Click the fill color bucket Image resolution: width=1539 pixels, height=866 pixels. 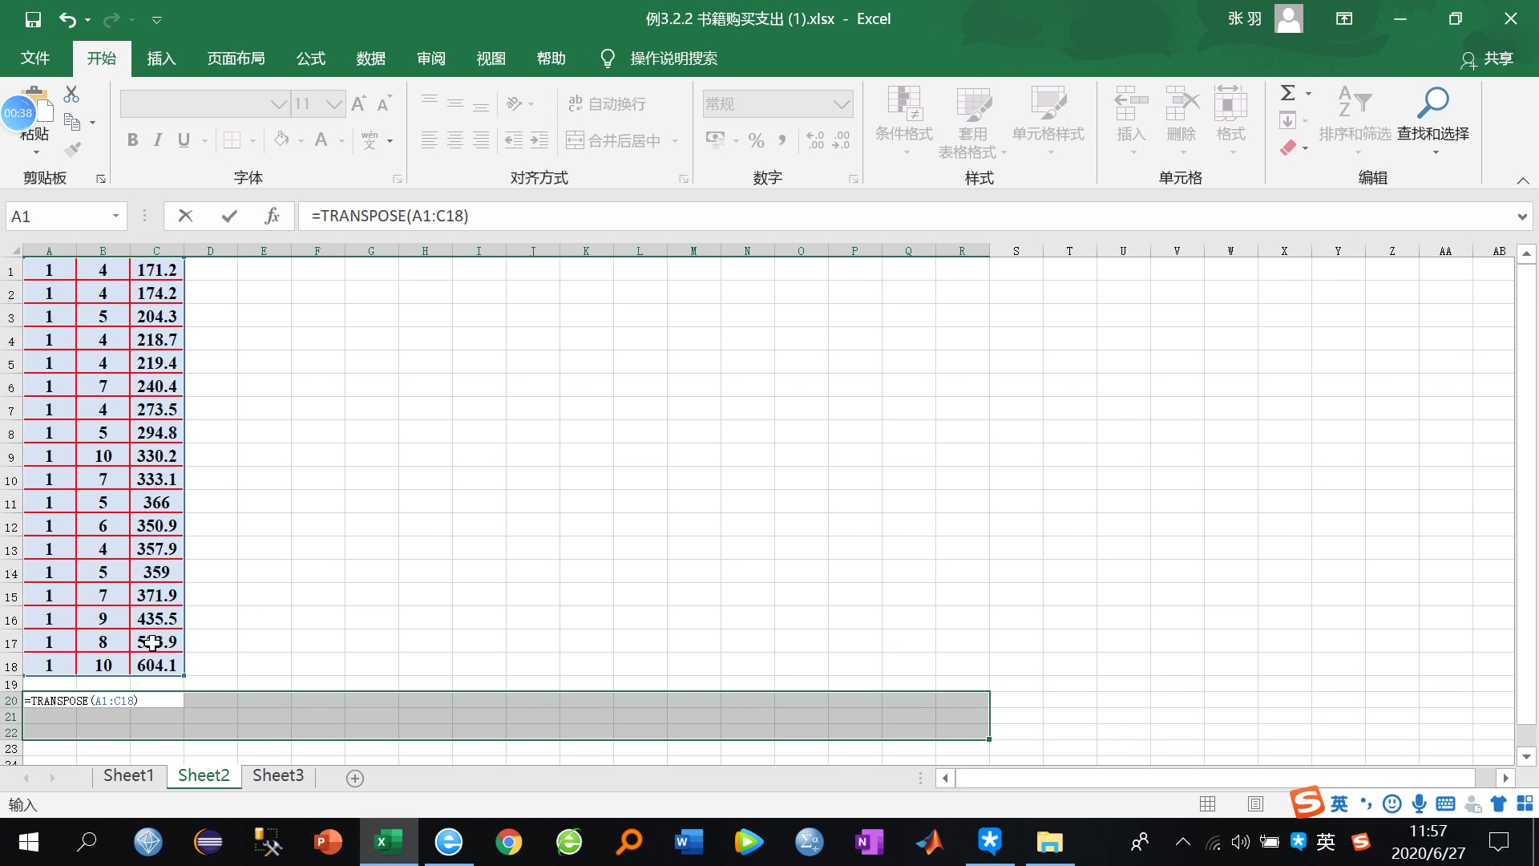[x=281, y=140]
